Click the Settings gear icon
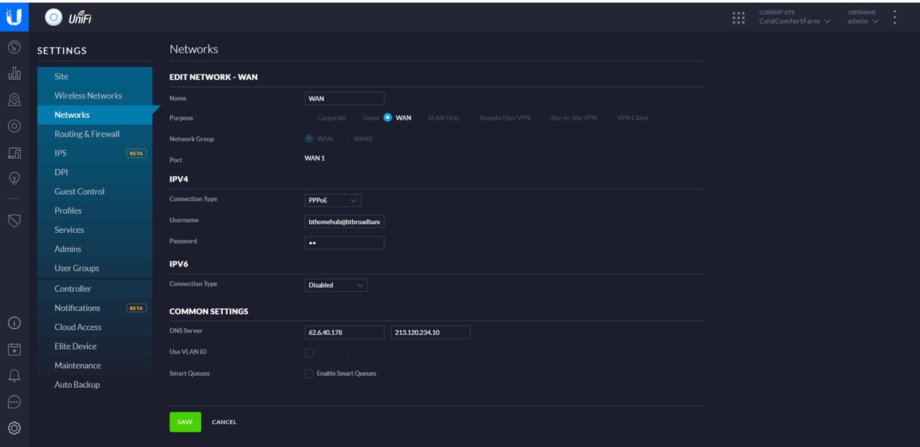The height and width of the screenshot is (447, 920). pos(14,428)
